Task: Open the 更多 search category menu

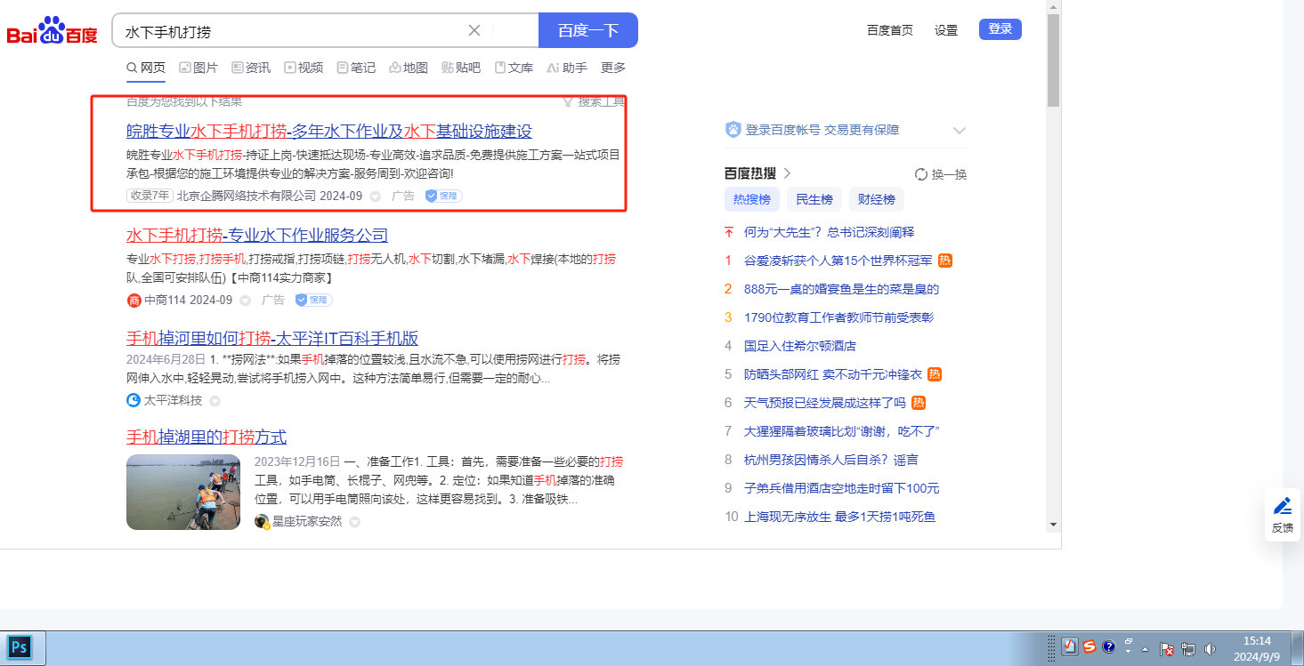Action: pyautogui.click(x=613, y=68)
